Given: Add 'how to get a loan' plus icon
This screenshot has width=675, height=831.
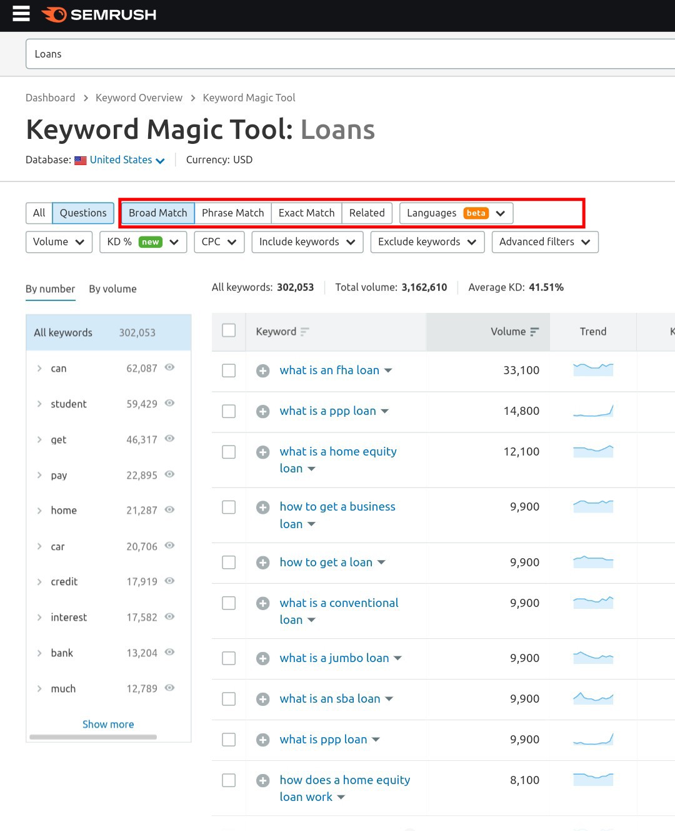Looking at the screenshot, I should [263, 563].
